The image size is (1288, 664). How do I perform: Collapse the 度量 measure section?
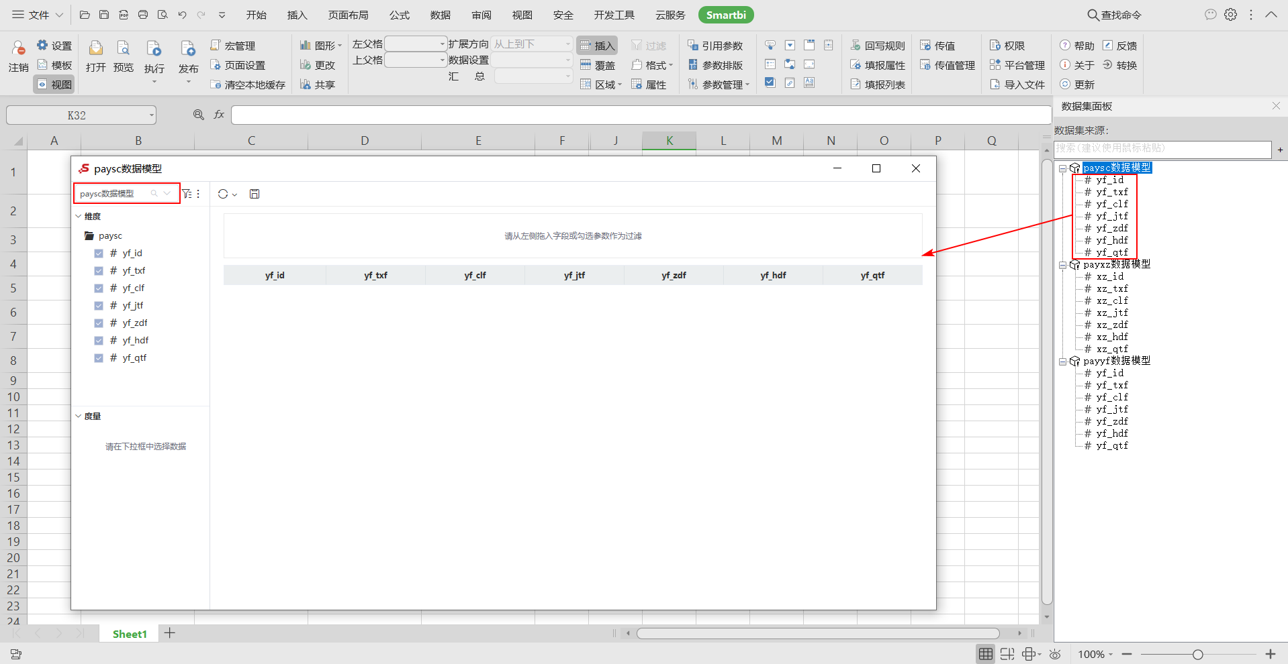pos(78,416)
